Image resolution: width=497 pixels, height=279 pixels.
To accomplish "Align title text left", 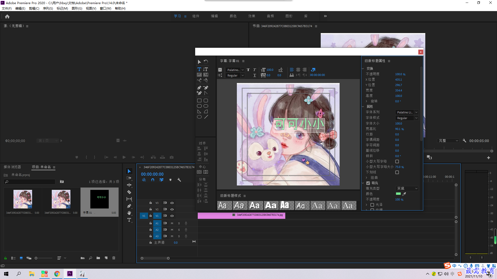I will point(292,70).
